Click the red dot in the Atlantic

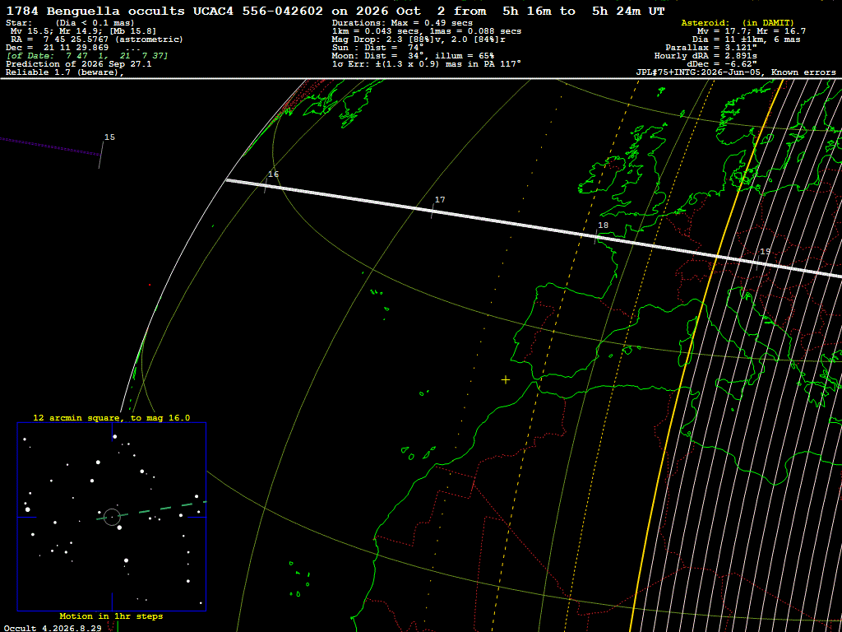coord(150,285)
